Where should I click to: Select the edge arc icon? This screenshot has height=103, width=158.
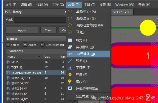70,18
